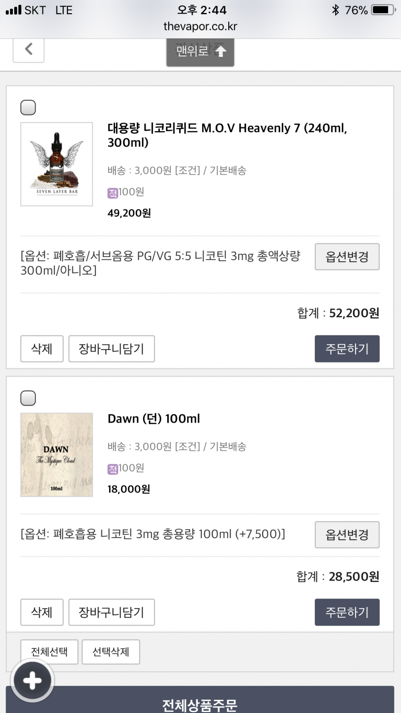
Task: Open the Heavenly 7 product image
Action: (57, 164)
